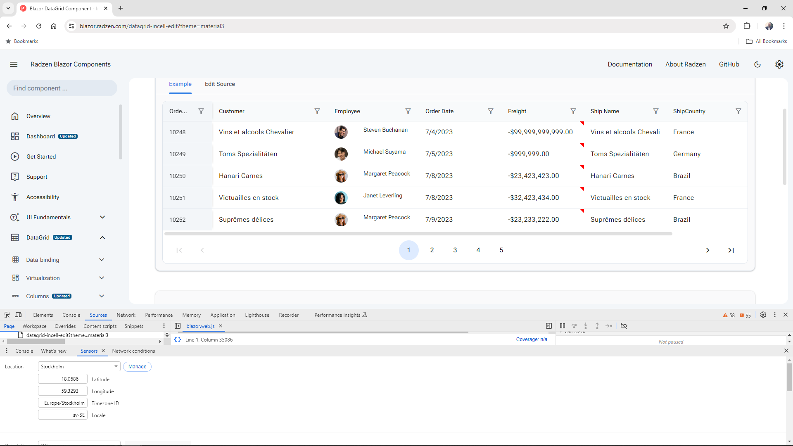Click the sidebar navigation scrollbar
793x446 pixels.
coord(121,132)
